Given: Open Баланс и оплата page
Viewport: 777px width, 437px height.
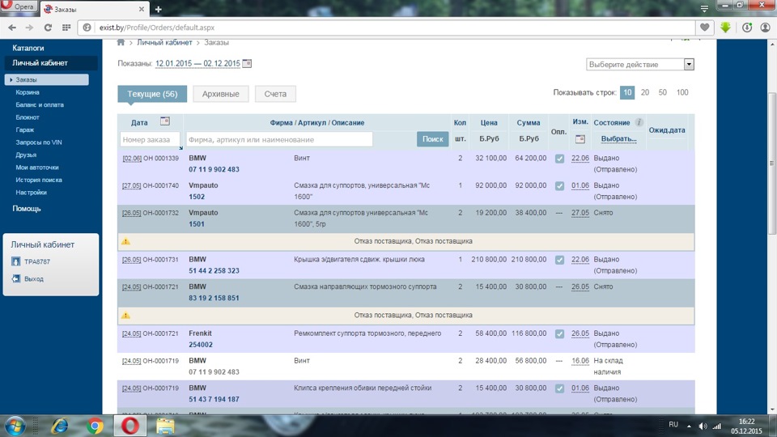Looking at the screenshot, I should [x=40, y=104].
